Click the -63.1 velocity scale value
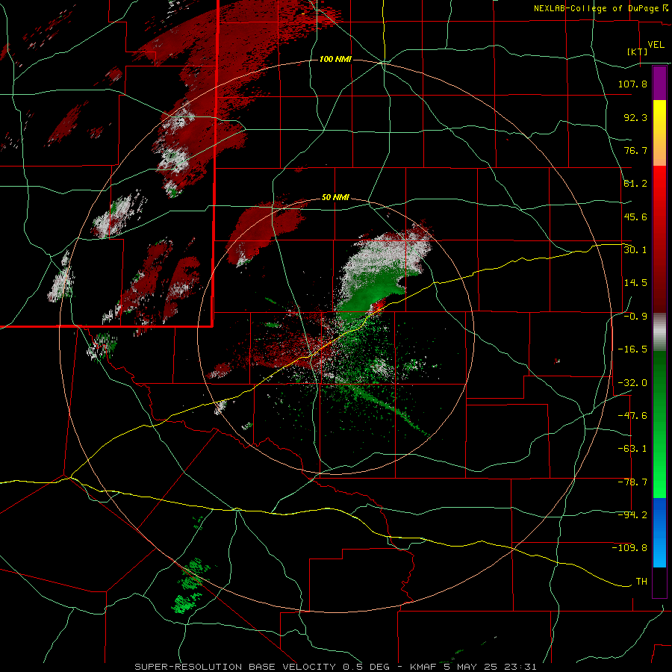 [632, 449]
